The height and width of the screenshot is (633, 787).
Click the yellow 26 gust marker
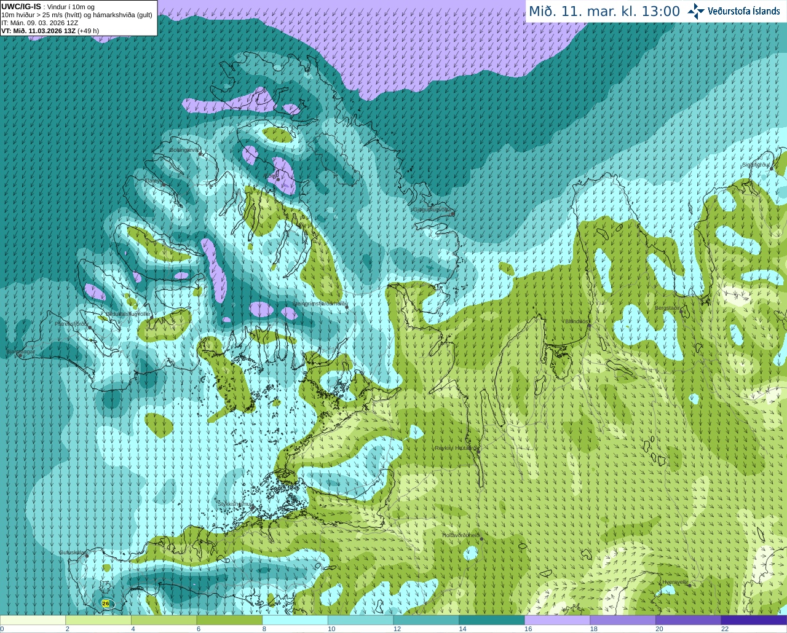coord(106,604)
